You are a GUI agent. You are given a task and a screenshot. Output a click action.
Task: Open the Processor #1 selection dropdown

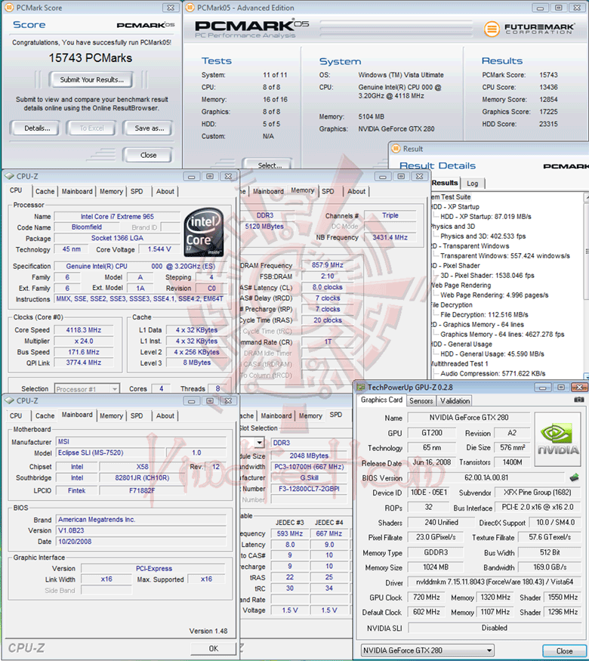coord(87,389)
